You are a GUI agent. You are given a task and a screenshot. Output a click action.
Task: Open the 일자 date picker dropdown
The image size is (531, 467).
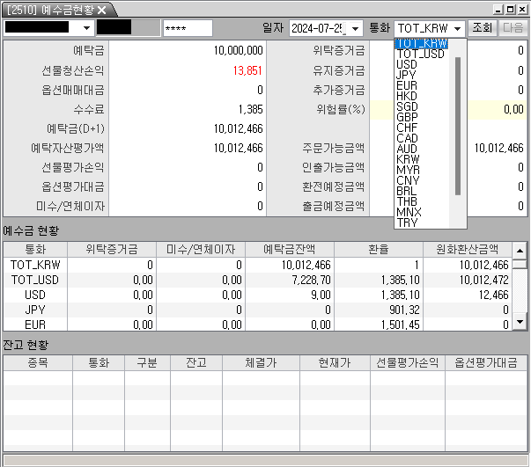point(355,28)
